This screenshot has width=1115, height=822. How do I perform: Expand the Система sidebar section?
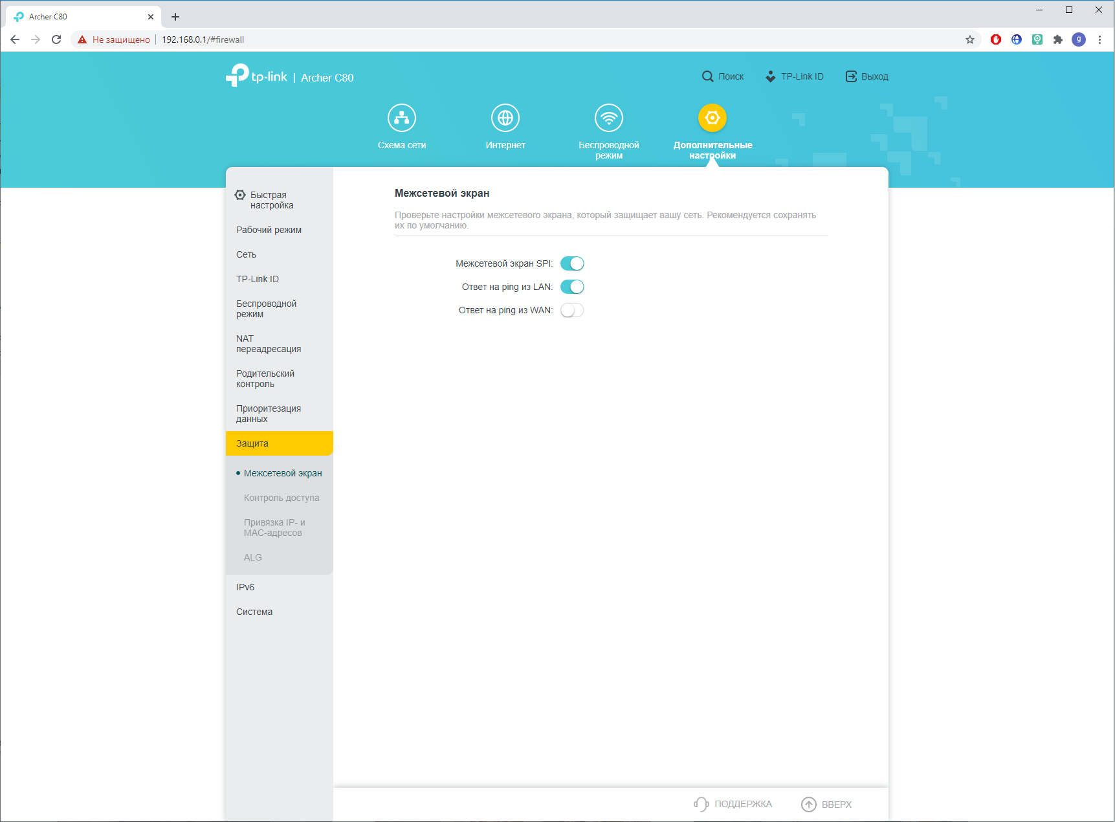(254, 612)
